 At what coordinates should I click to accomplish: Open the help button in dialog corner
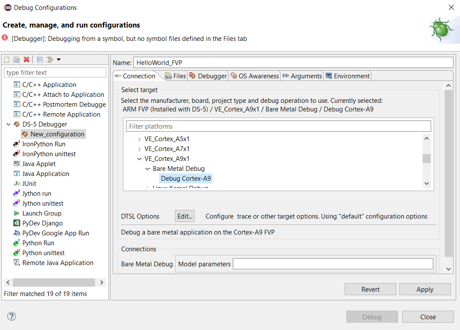(11, 316)
